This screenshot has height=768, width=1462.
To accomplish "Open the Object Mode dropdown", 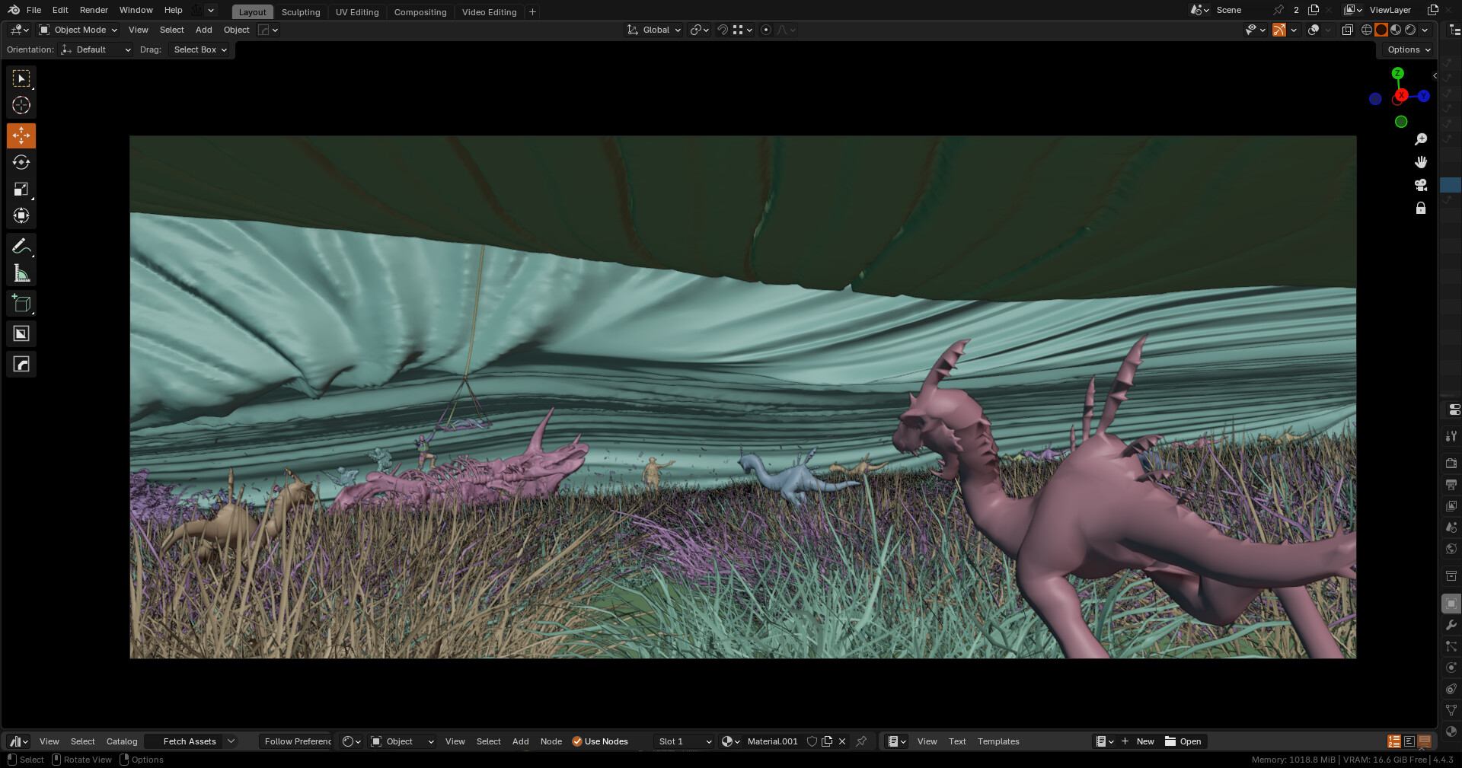I will 79,30.
